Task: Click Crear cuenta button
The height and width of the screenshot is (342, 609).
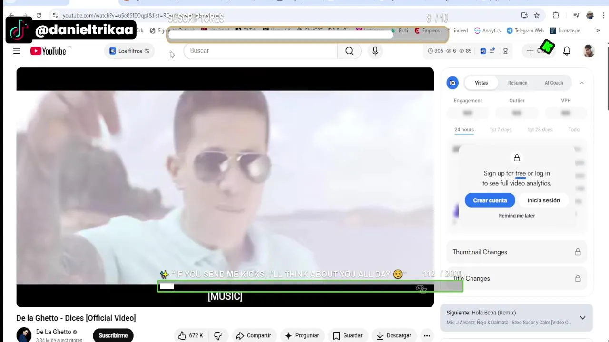Action: [490, 200]
